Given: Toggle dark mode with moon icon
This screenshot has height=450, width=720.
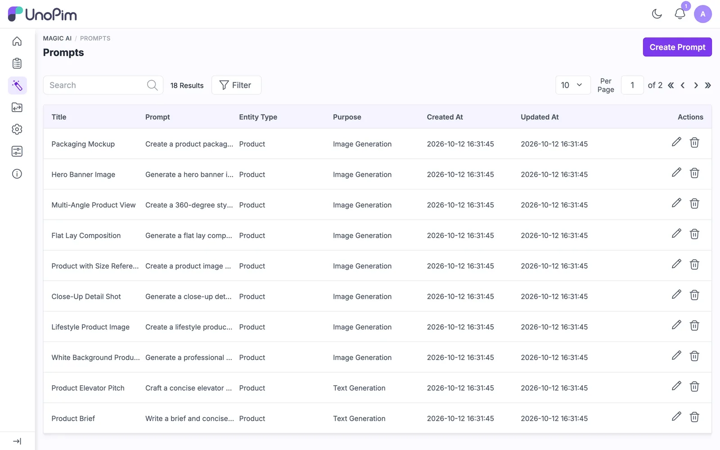Looking at the screenshot, I should (657, 14).
